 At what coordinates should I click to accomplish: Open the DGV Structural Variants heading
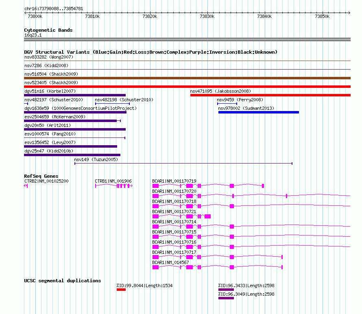coord(150,52)
